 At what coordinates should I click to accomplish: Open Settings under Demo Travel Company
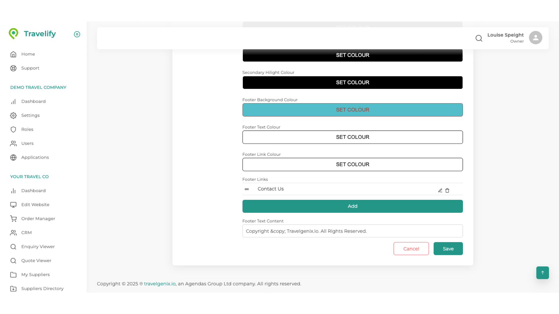(30, 115)
